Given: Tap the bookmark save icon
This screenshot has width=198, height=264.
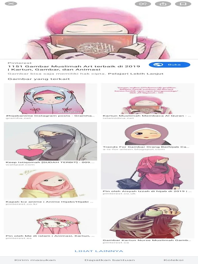Looking at the screenshot, I should pos(183,4).
